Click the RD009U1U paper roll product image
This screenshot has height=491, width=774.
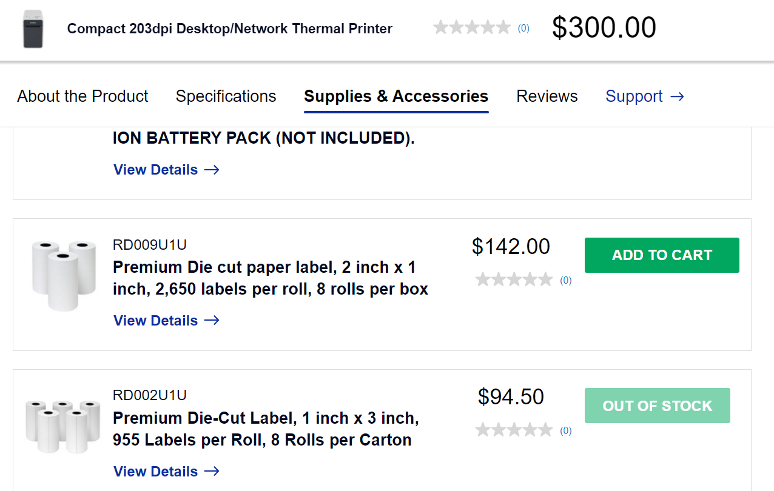[63, 275]
